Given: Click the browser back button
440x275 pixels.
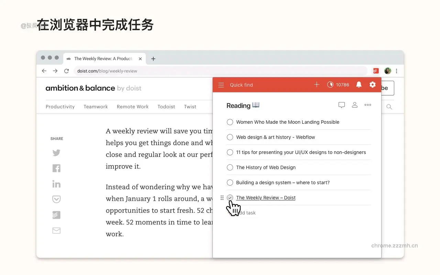Looking at the screenshot, I should point(44,71).
